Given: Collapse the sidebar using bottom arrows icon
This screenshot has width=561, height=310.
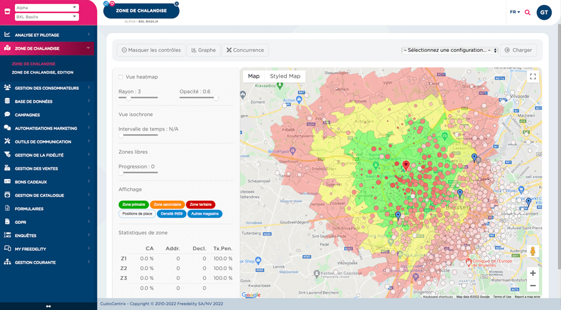Looking at the screenshot, I should 48,306.
